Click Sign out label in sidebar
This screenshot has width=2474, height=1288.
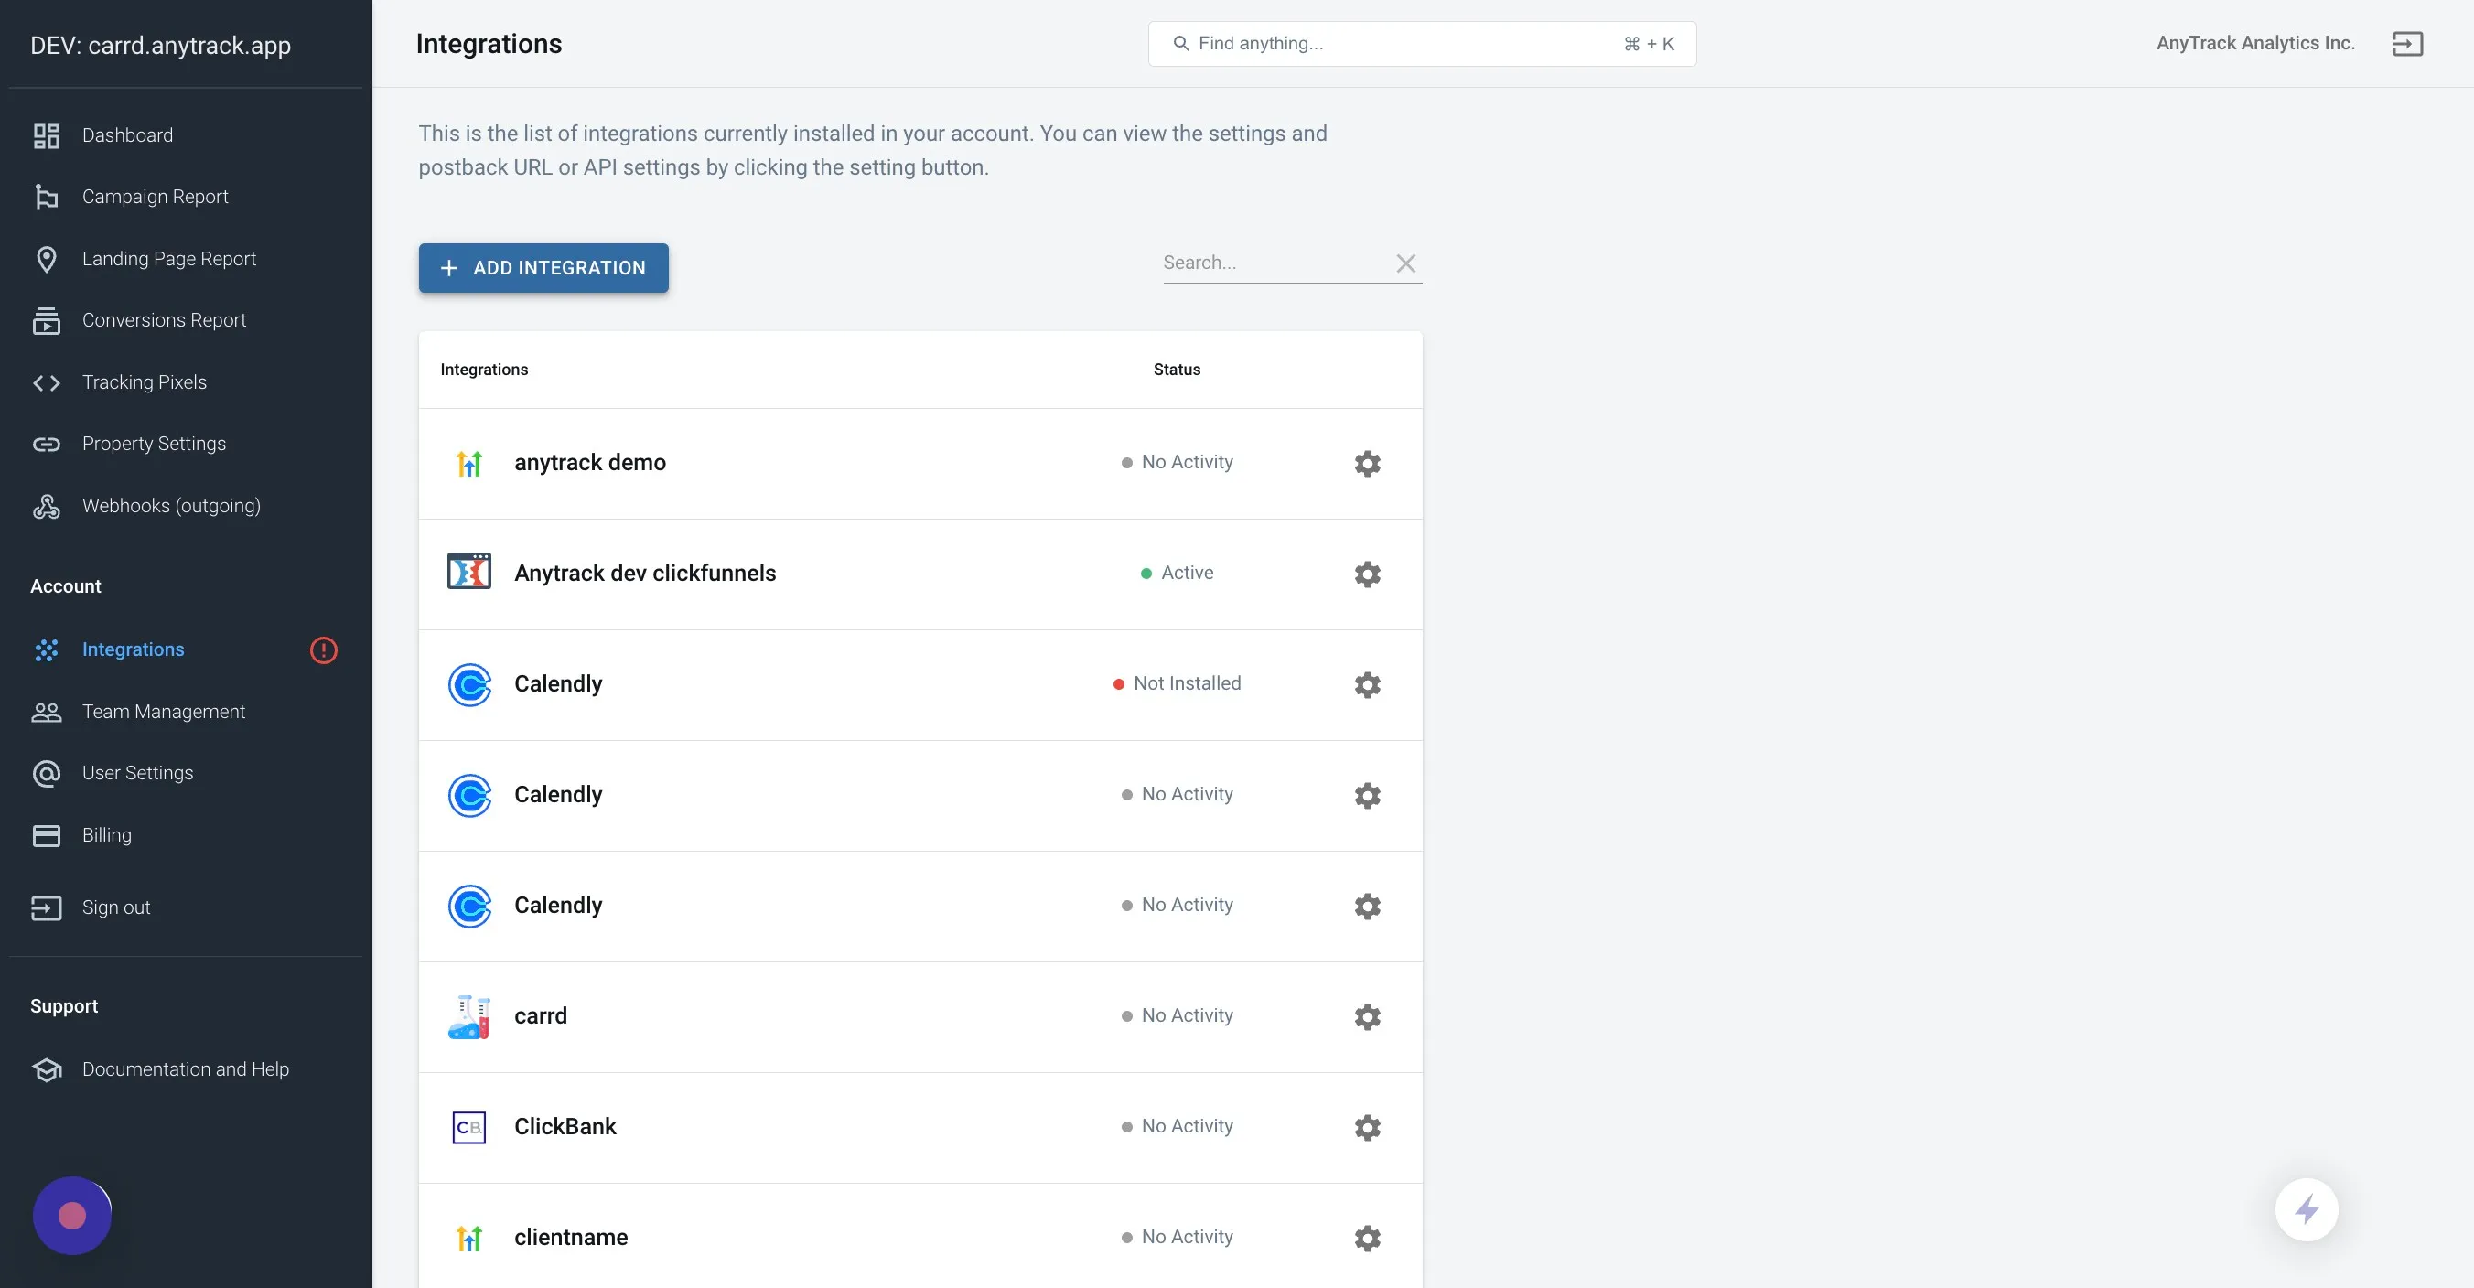coord(116,907)
